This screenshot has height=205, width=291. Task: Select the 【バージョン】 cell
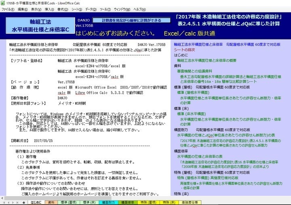(25, 82)
